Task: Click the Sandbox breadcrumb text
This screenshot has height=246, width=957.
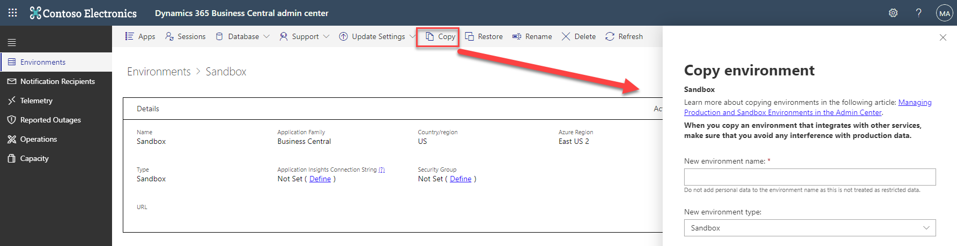Action: (x=226, y=72)
